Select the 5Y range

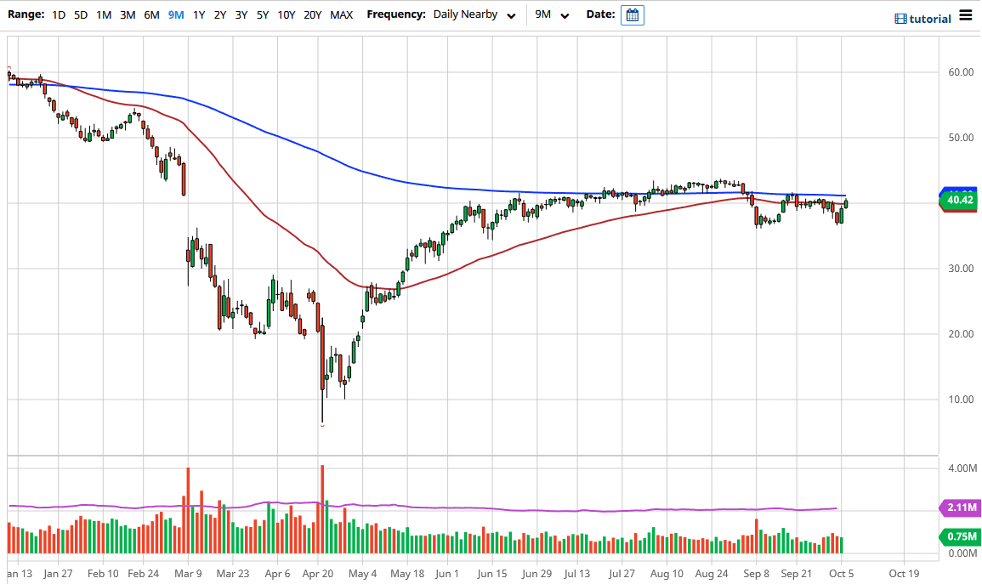pos(262,14)
